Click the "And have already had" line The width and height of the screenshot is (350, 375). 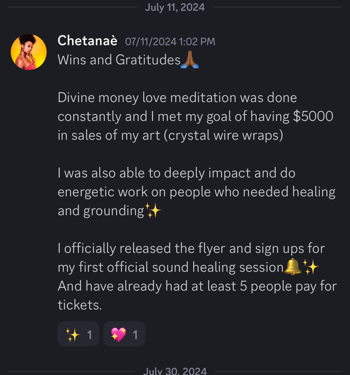click(197, 286)
